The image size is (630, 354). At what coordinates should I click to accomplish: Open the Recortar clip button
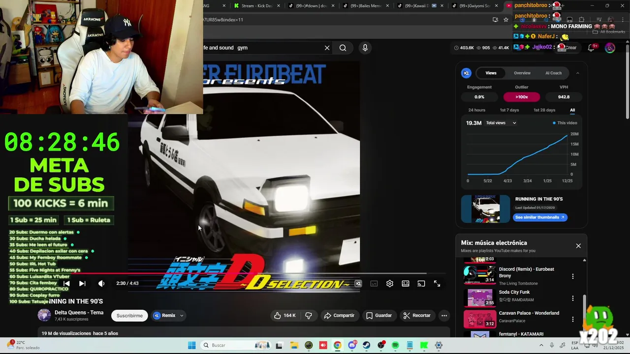click(417, 316)
